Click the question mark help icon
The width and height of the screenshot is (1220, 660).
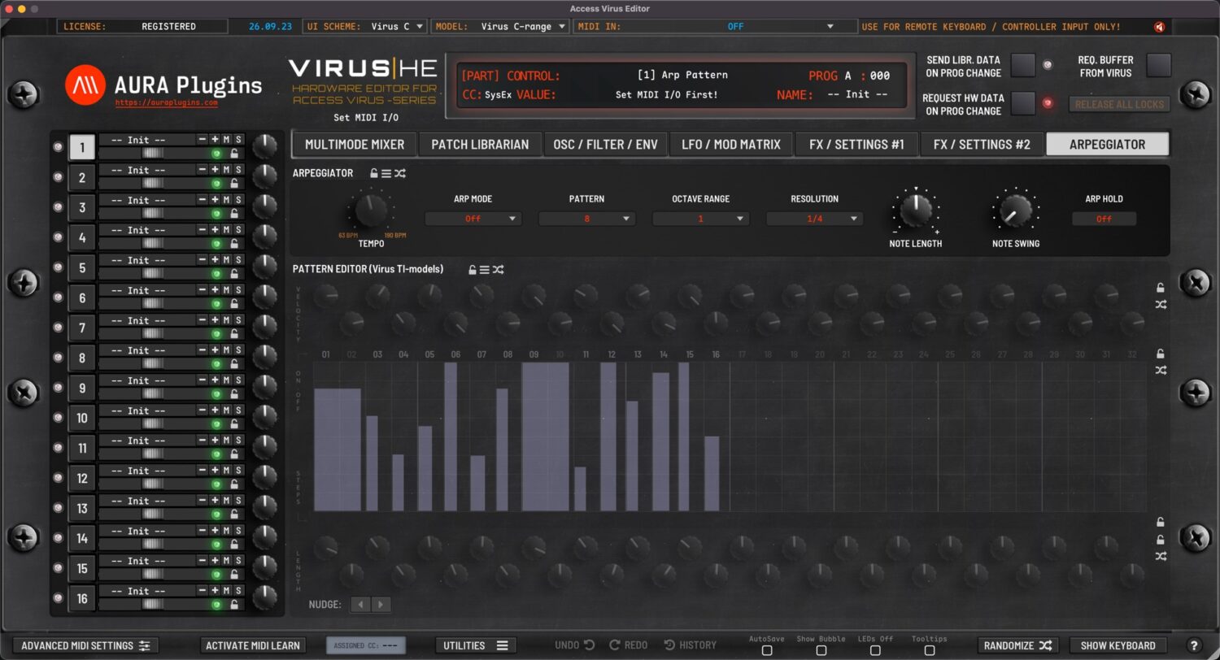[x=1194, y=645]
